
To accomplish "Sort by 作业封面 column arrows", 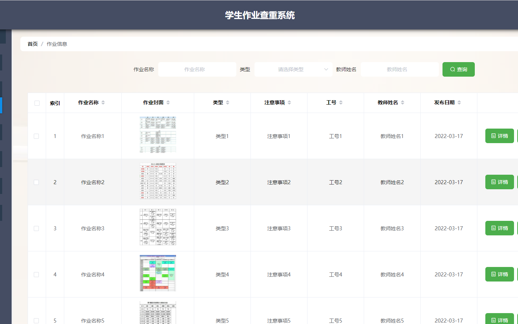I will point(168,103).
